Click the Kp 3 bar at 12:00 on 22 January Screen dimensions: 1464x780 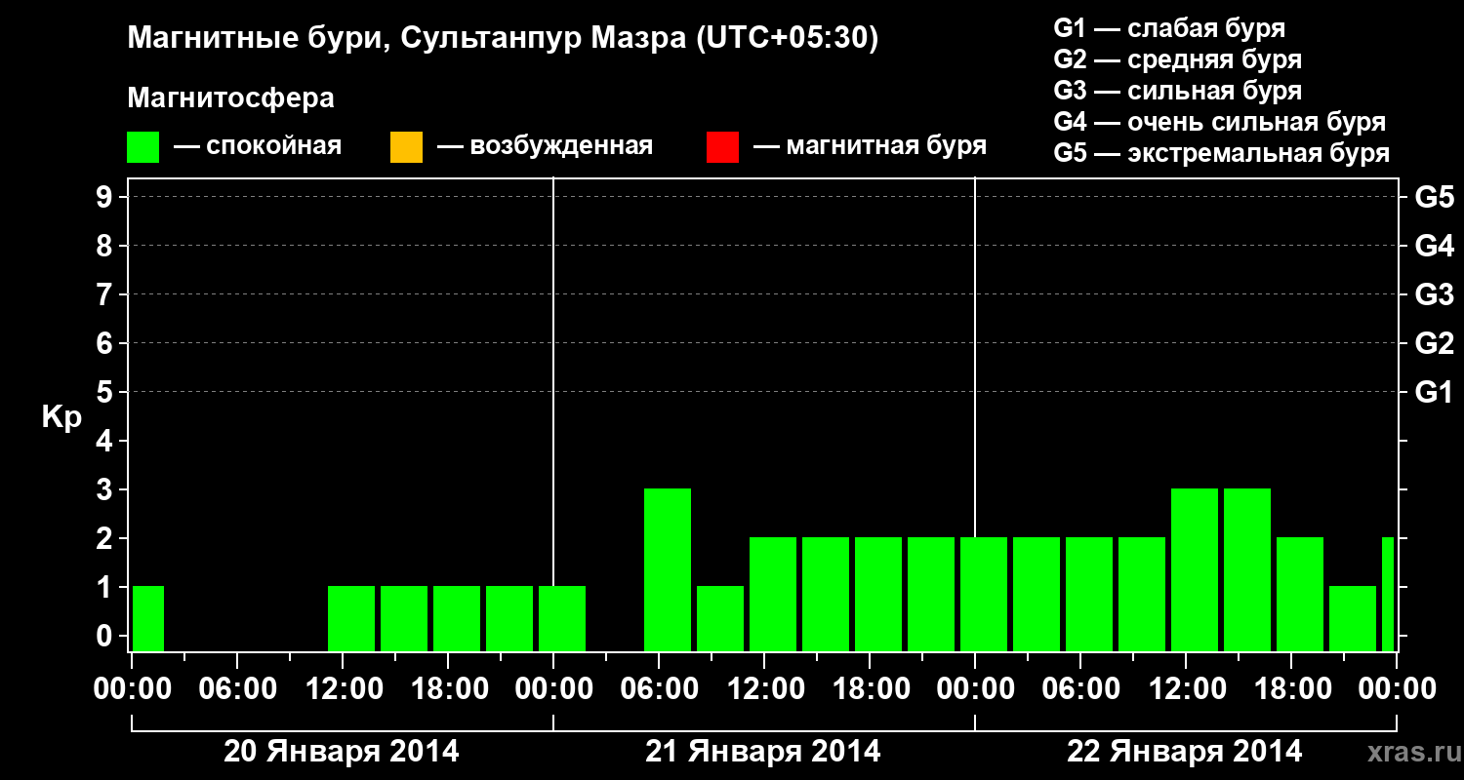tap(1195, 569)
